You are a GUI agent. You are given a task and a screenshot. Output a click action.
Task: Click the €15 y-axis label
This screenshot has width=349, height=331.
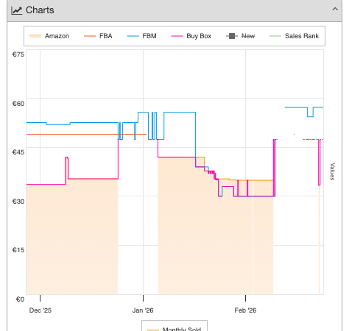18,250
